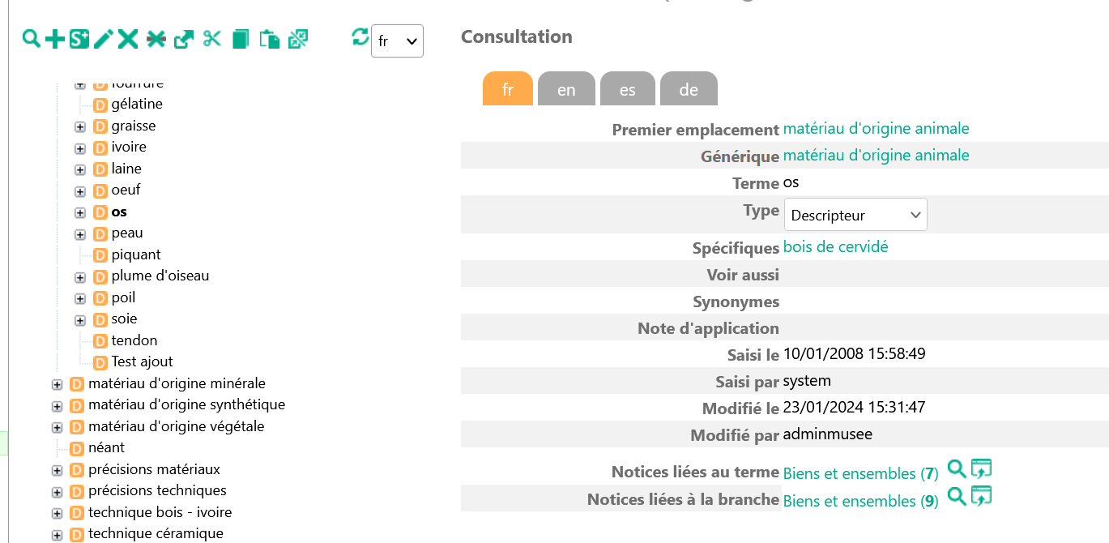Click the magnifier search icon in the tree toolbar
Image resolution: width=1109 pixels, height=543 pixels.
click(31, 38)
